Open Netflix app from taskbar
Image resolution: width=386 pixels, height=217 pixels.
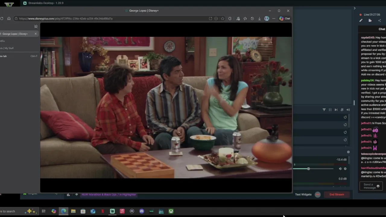(x=103, y=211)
